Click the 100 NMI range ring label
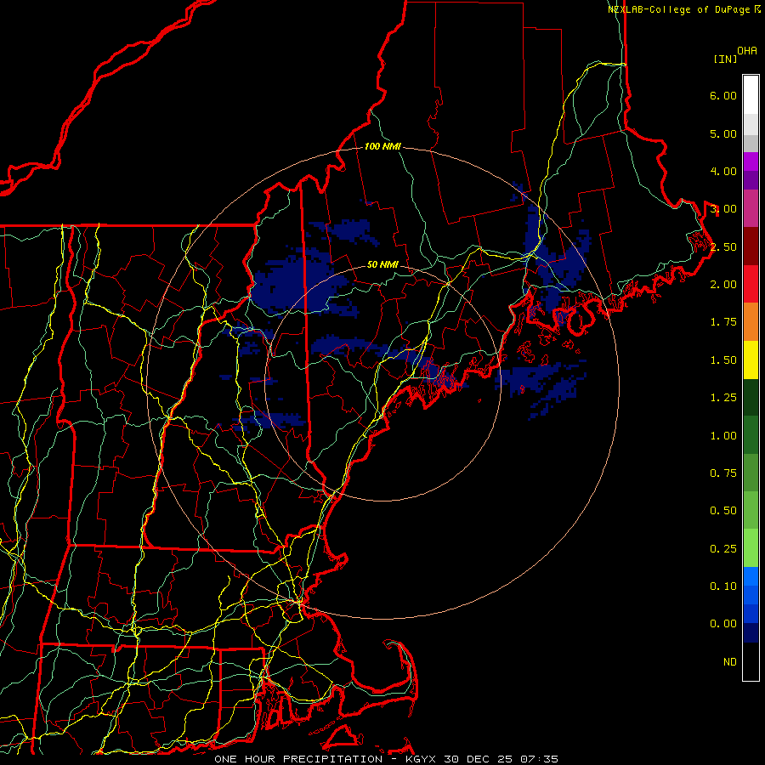This screenshot has height=765, width=765. (382, 146)
